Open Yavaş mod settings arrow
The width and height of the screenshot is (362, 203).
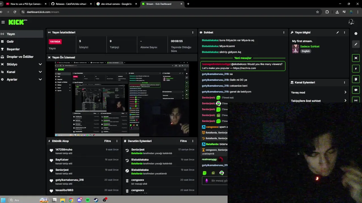click(x=345, y=92)
